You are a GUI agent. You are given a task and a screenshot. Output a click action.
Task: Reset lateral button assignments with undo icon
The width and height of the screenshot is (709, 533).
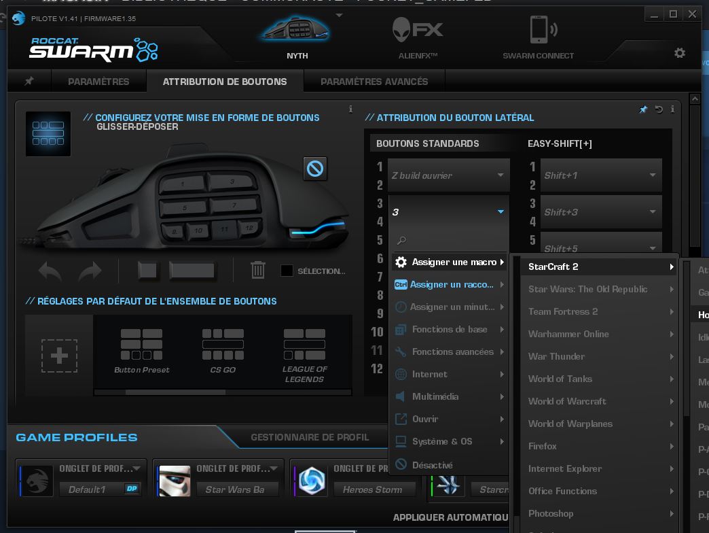coord(659,109)
